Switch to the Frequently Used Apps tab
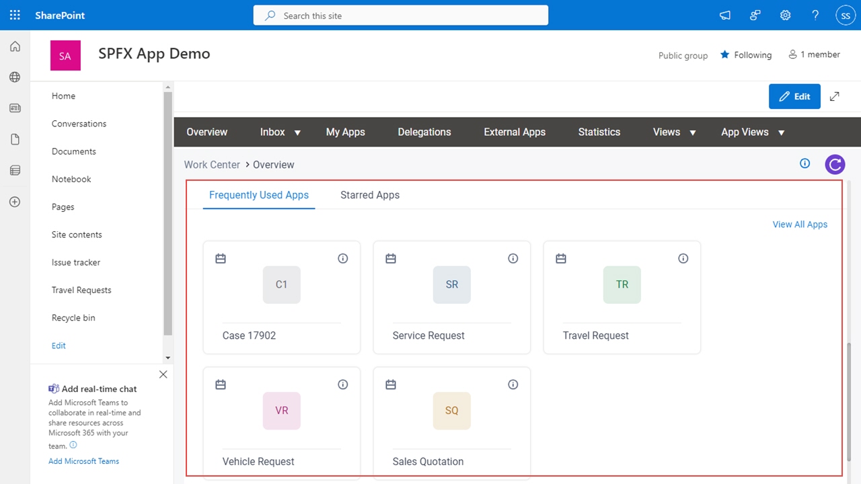The height and width of the screenshot is (484, 861). [x=259, y=195]
